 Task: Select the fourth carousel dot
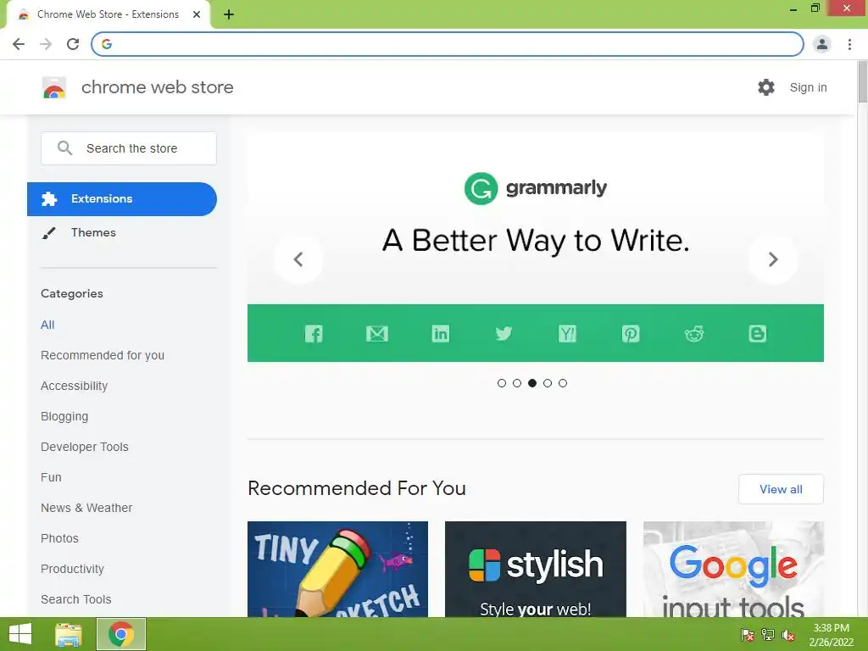coord(548,383)
